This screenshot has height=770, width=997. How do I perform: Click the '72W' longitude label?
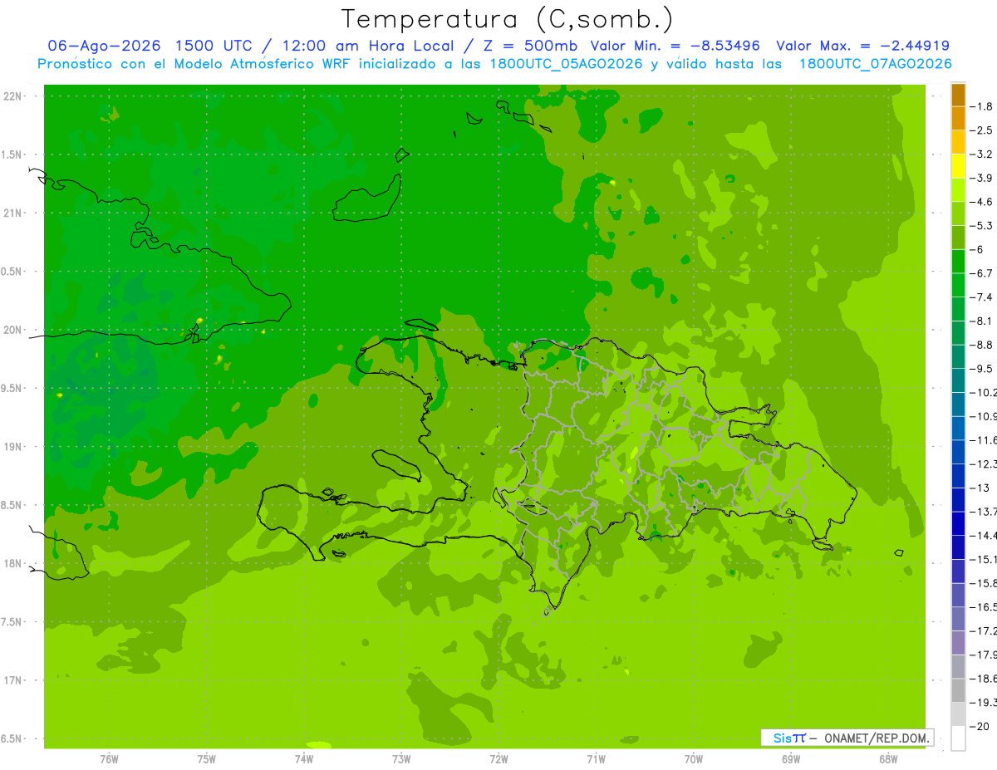click(x=498, y=758)
